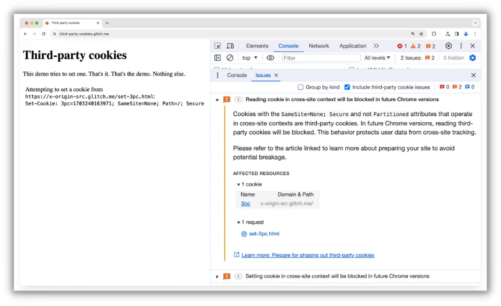Click the Setting cookie issue title
Image resolution: width=501 pixels, height=306 pixels.
pos(337,277)
